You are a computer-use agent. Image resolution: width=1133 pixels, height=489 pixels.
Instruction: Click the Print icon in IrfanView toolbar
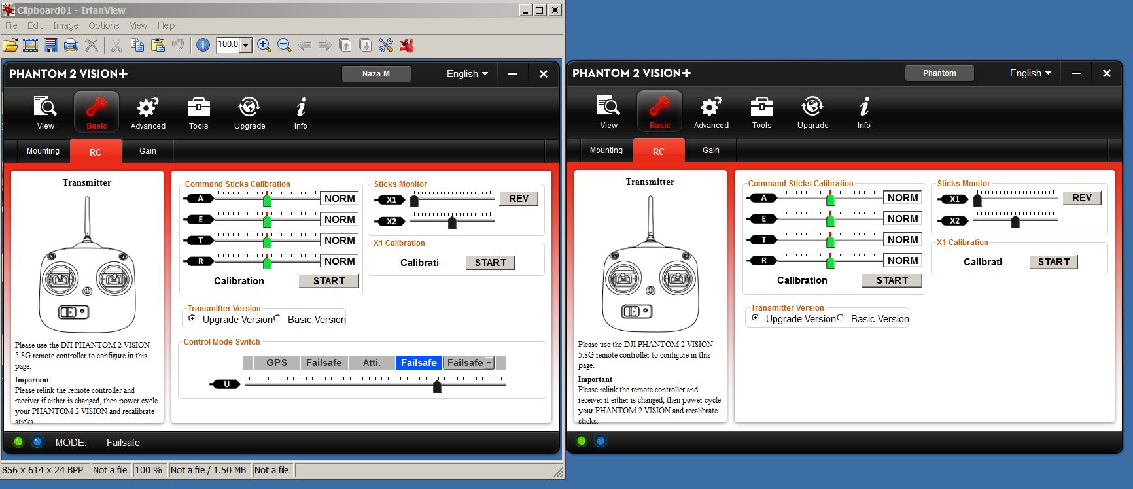71,45
